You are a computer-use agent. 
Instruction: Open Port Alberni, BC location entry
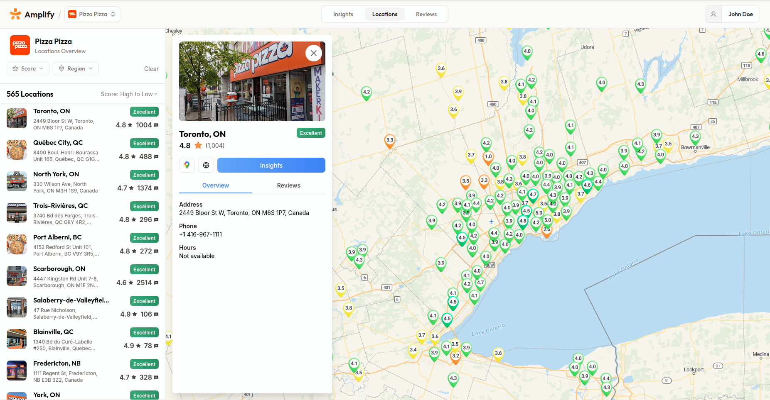83,245
